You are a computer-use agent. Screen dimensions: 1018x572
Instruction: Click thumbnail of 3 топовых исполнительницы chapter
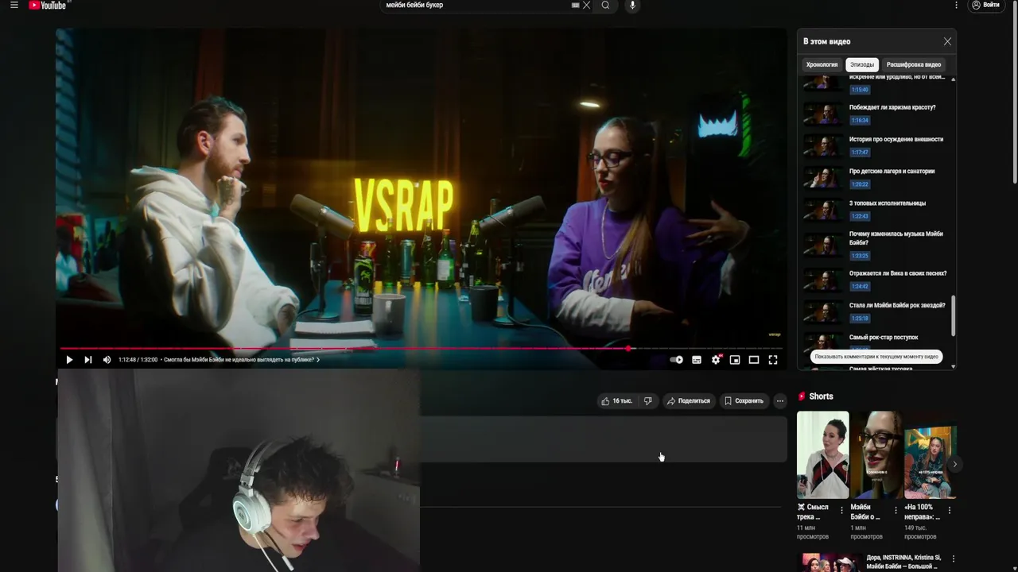point(822,209)
